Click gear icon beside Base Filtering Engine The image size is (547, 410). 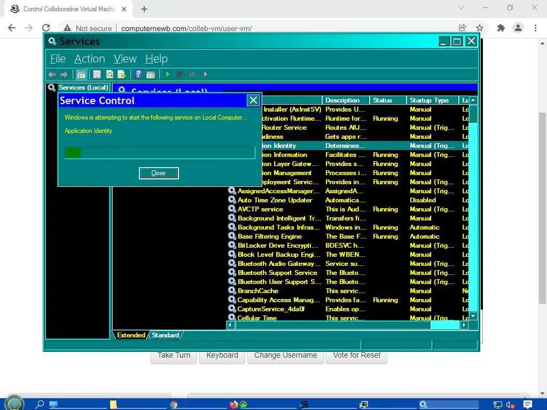point(232,236)
